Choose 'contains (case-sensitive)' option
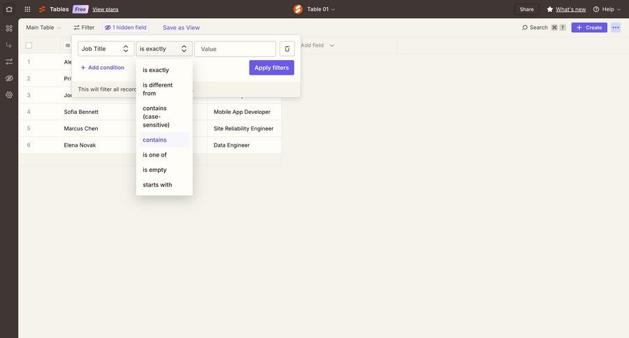The image size is (629, 338). pos(164,117)
